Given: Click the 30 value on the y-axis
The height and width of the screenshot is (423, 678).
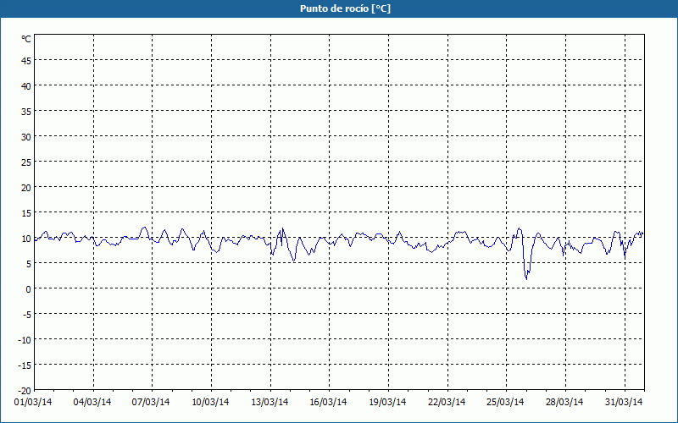Looking at the screenshot, I should point(26,137).
